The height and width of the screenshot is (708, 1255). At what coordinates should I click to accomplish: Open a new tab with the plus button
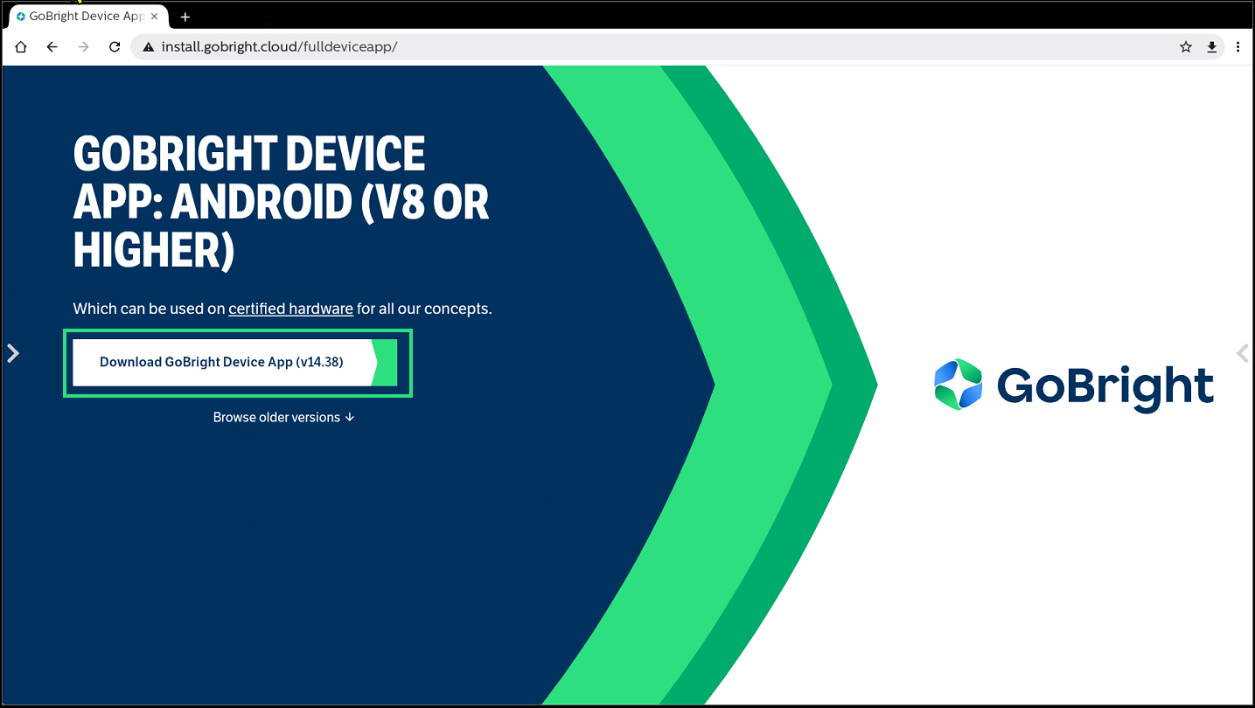[x=185, y=17]
